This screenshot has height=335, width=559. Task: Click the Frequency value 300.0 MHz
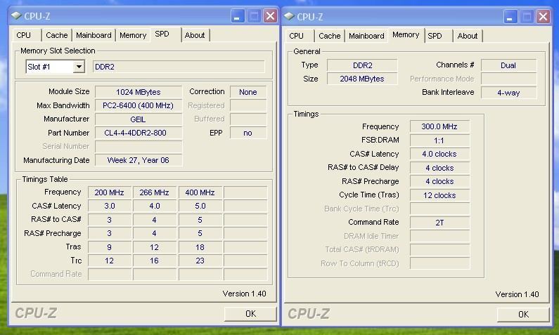[x=439, y=126]
